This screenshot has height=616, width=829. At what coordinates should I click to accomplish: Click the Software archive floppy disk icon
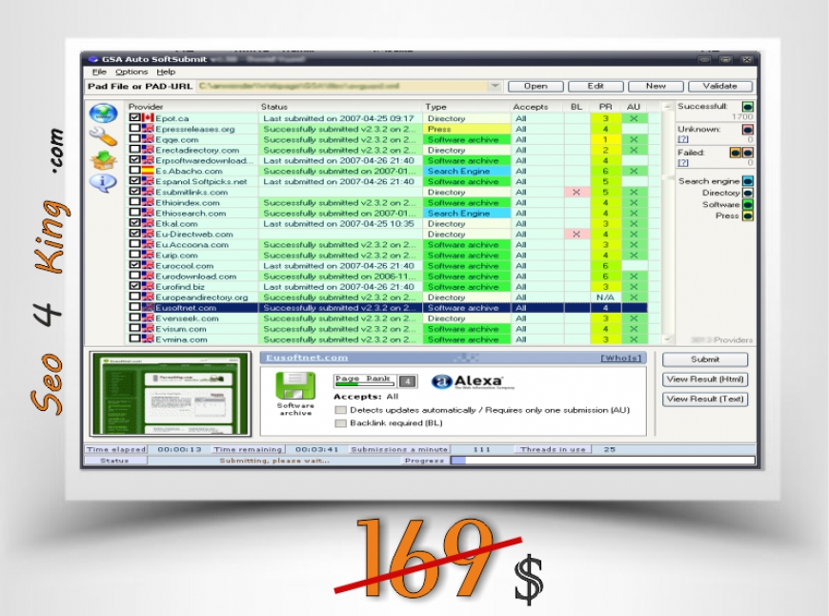295,386
